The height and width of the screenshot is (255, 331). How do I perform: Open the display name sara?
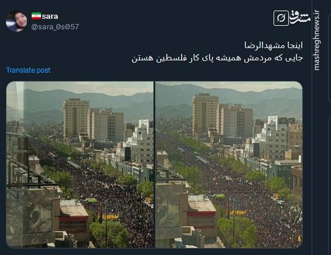pos(50,16)
